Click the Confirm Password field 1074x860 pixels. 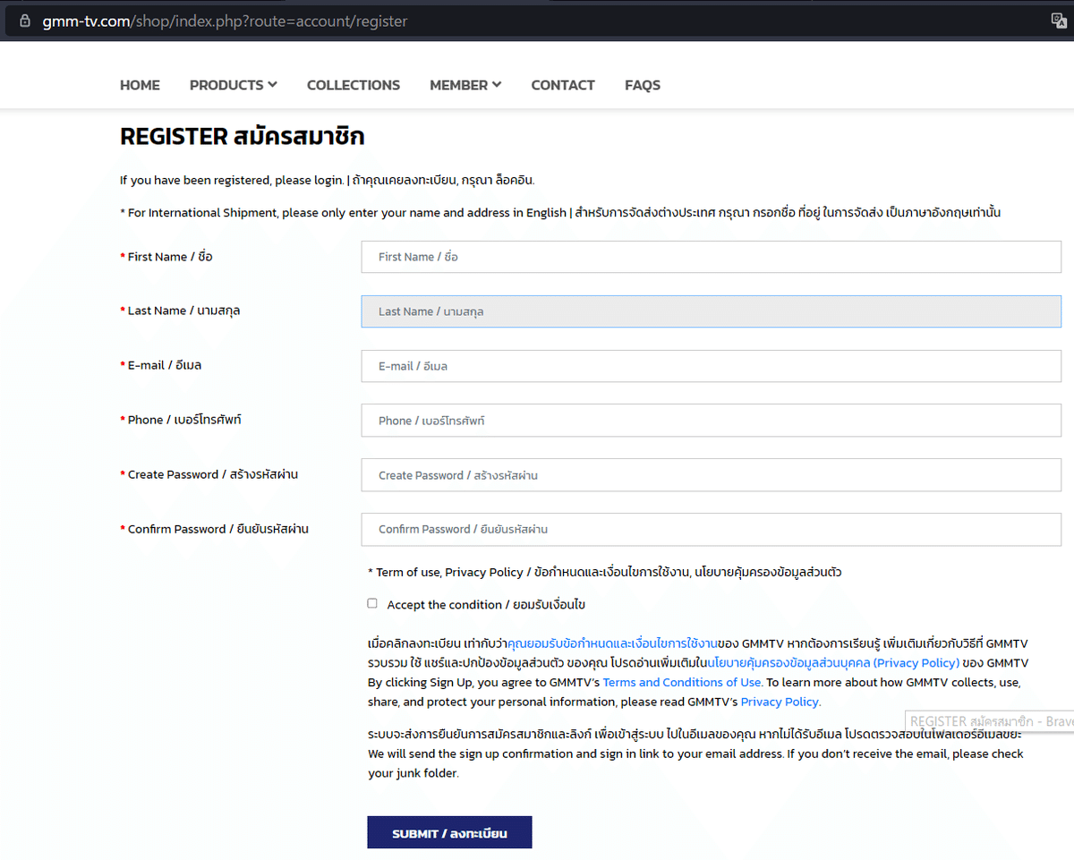click(x=711, y=530)
